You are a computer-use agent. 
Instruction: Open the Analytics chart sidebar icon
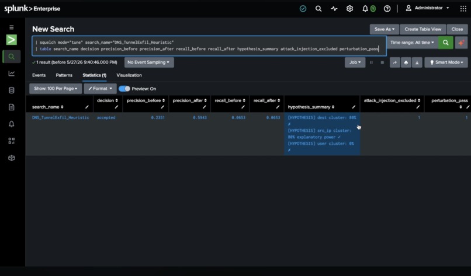tap(12, 74)
